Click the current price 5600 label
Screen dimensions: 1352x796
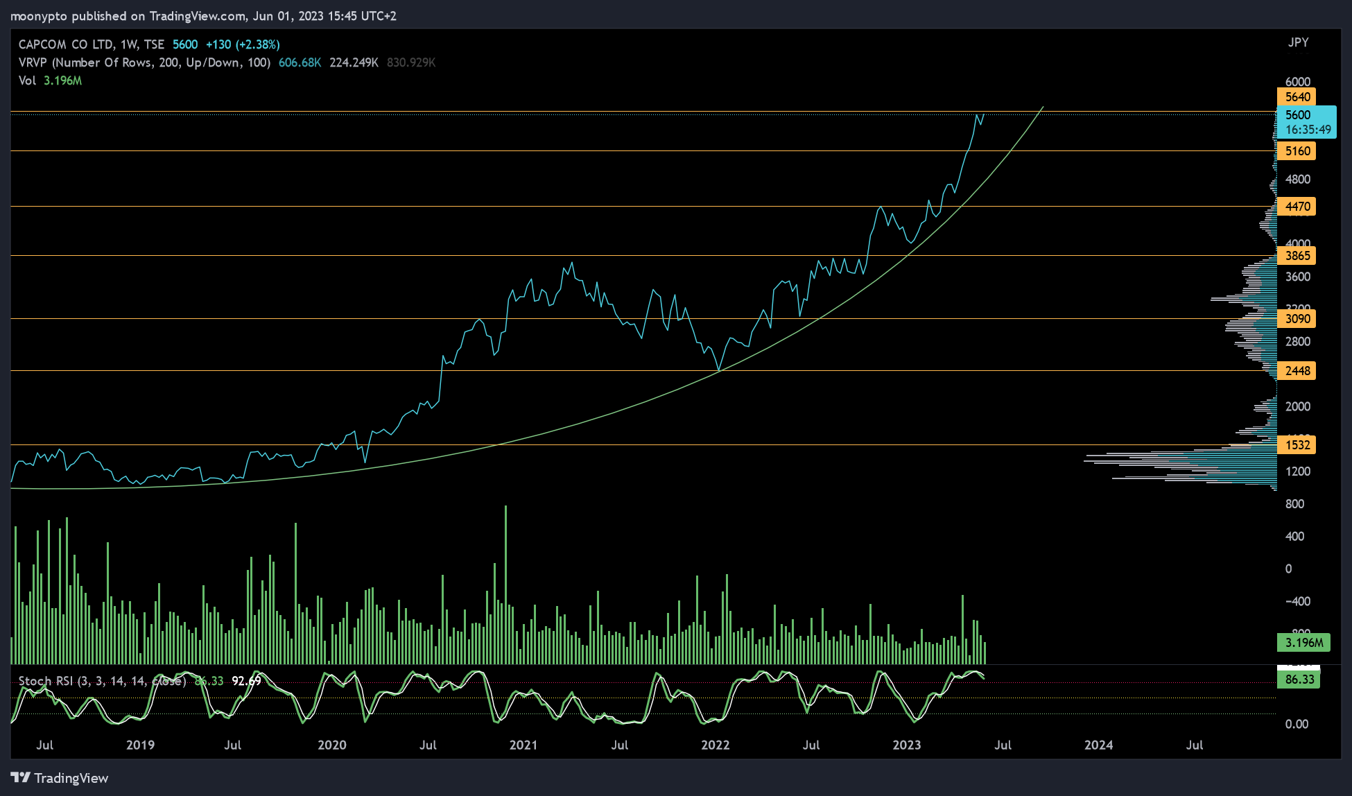pos(1307,122)
